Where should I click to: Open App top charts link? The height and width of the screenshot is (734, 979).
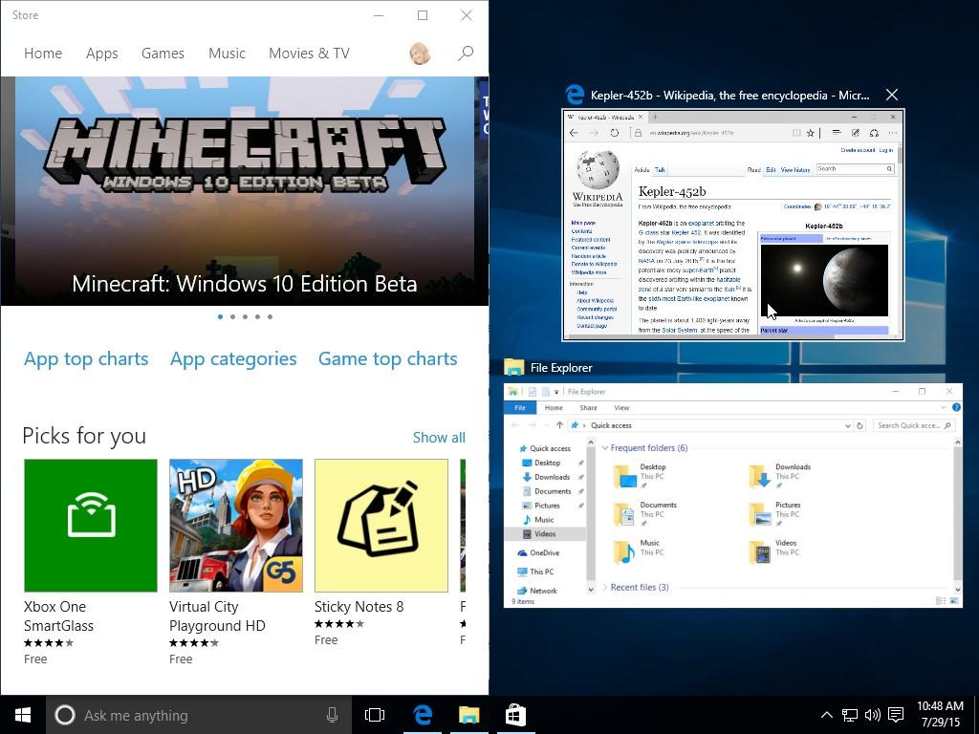(86, 359)
